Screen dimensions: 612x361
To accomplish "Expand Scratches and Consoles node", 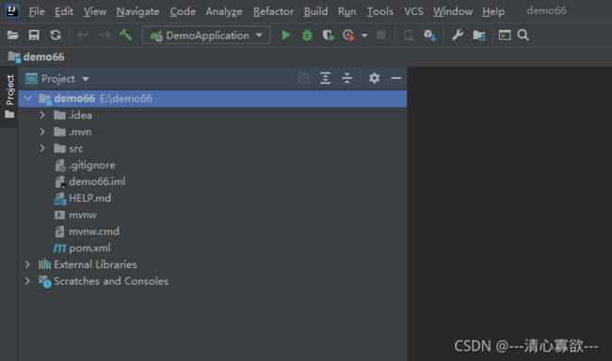I will [27, 281].
